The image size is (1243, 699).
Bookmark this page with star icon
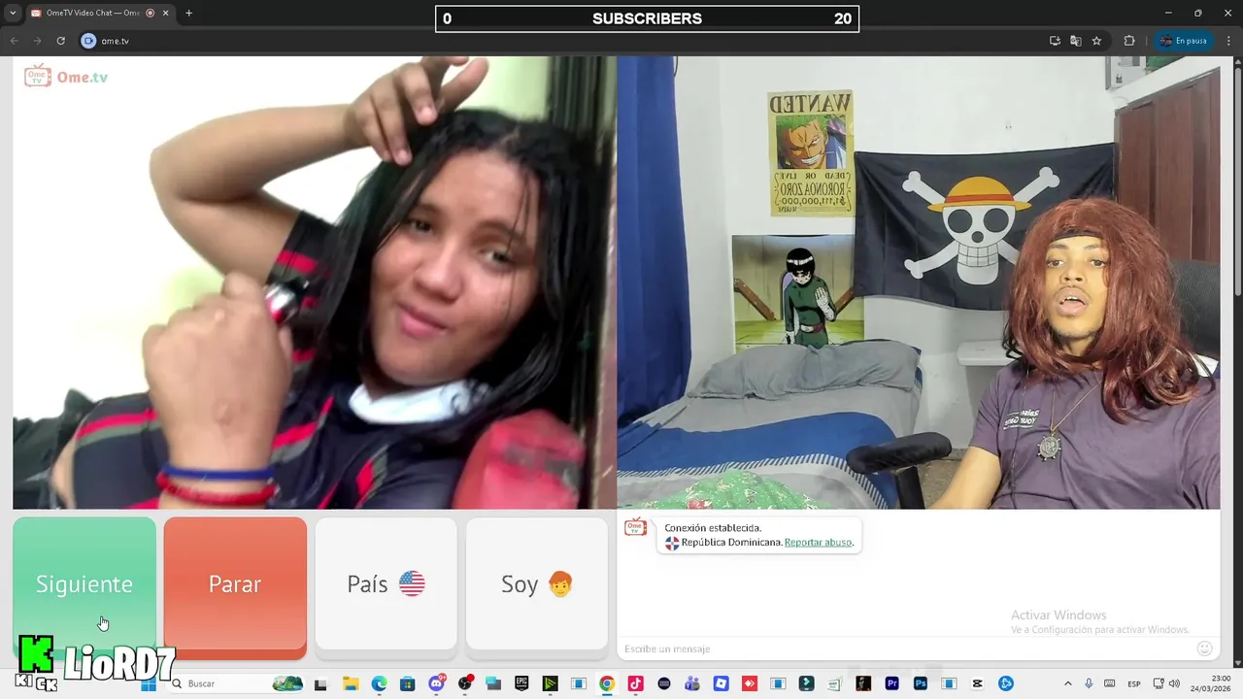pos(1096,41)
